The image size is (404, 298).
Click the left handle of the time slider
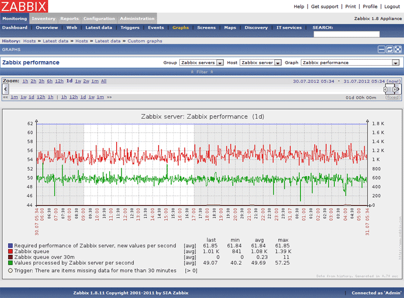click(386, 89)
